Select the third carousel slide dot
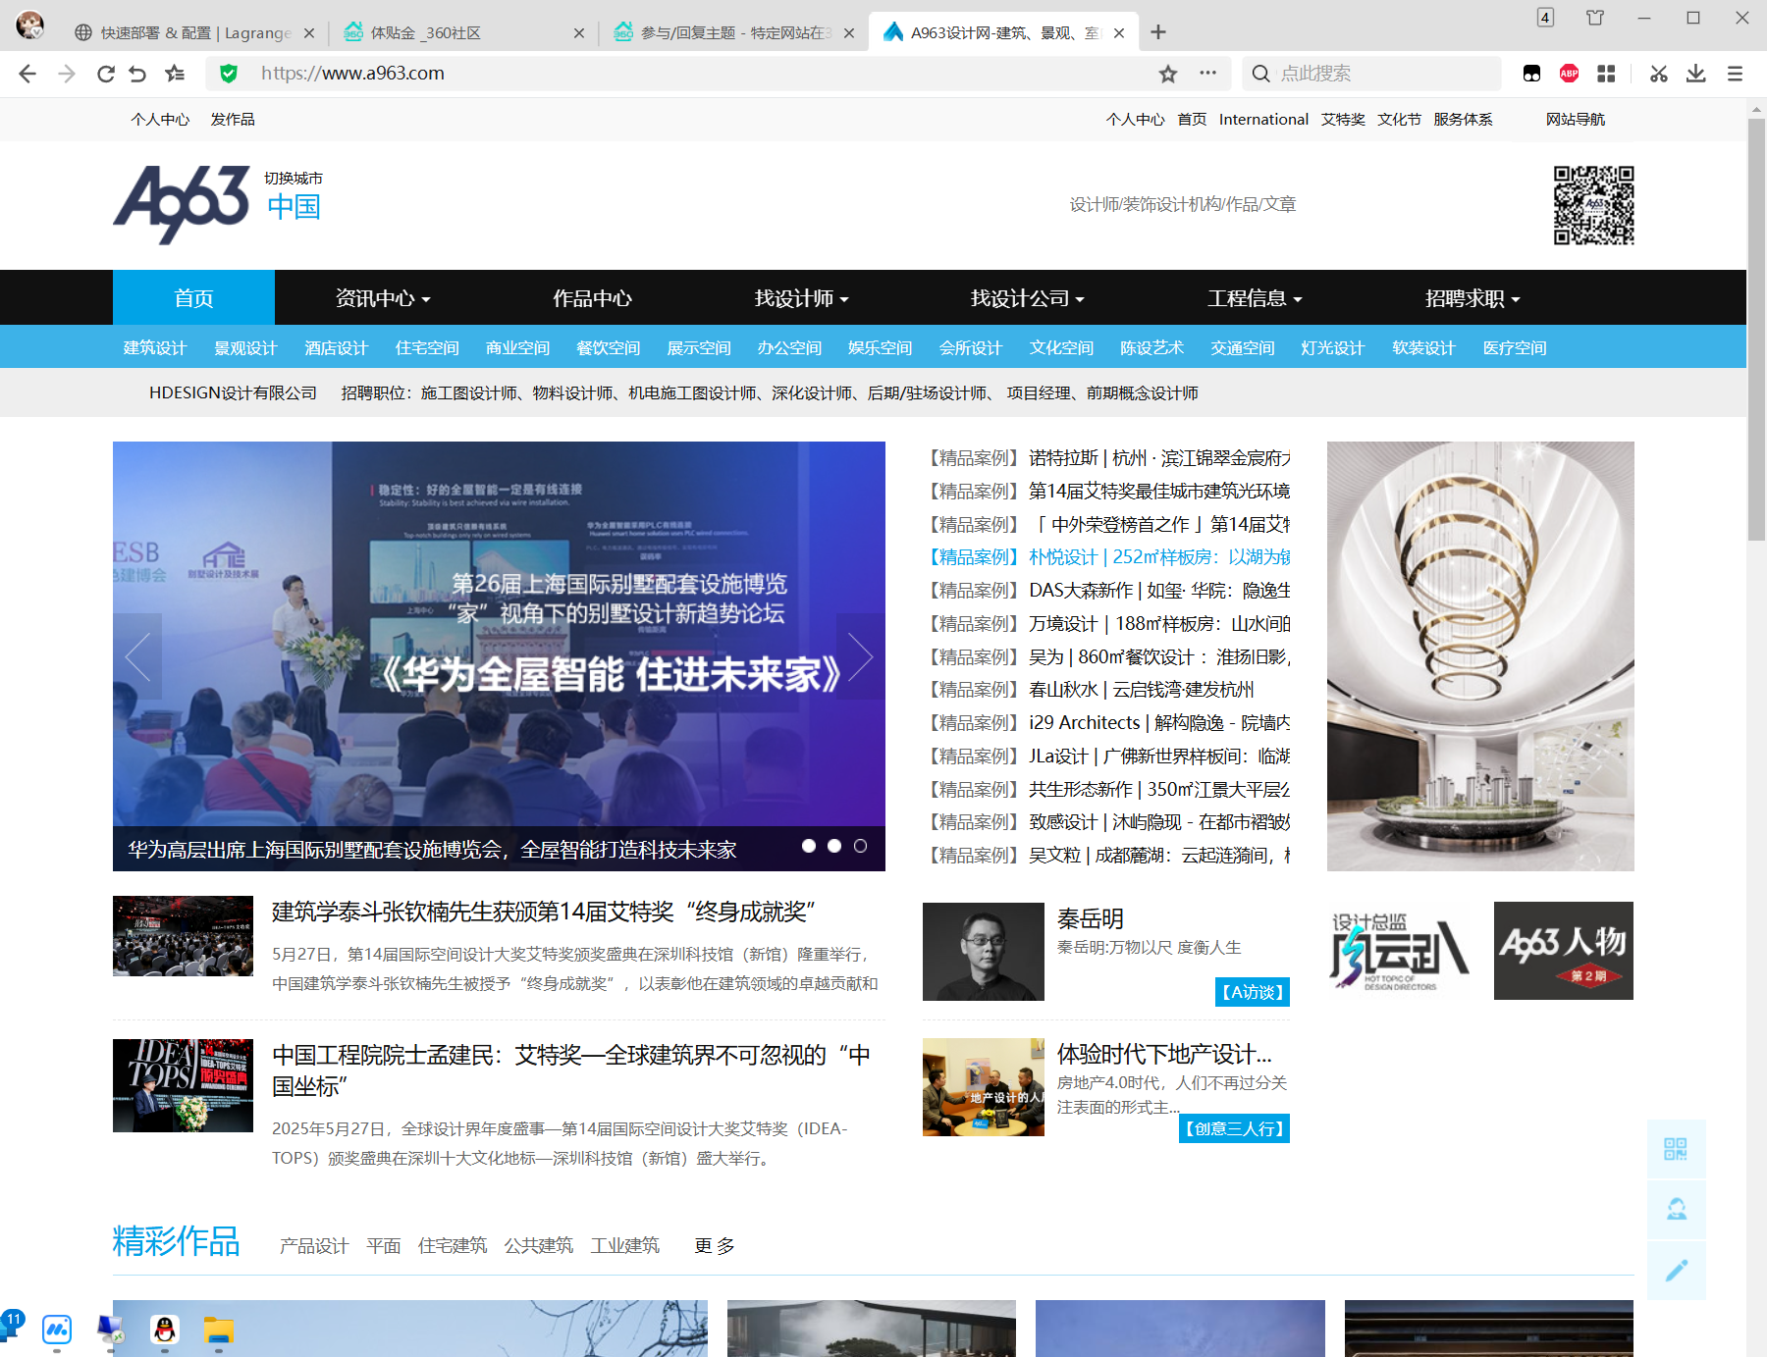1767x1357 pixels. 861,844
